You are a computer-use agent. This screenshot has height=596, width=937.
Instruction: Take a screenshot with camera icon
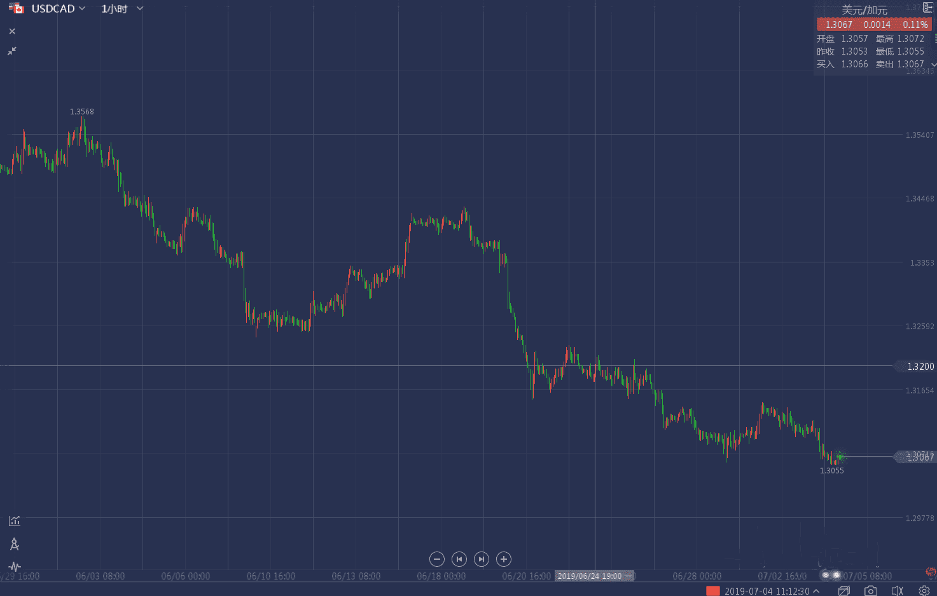point(871,591)
